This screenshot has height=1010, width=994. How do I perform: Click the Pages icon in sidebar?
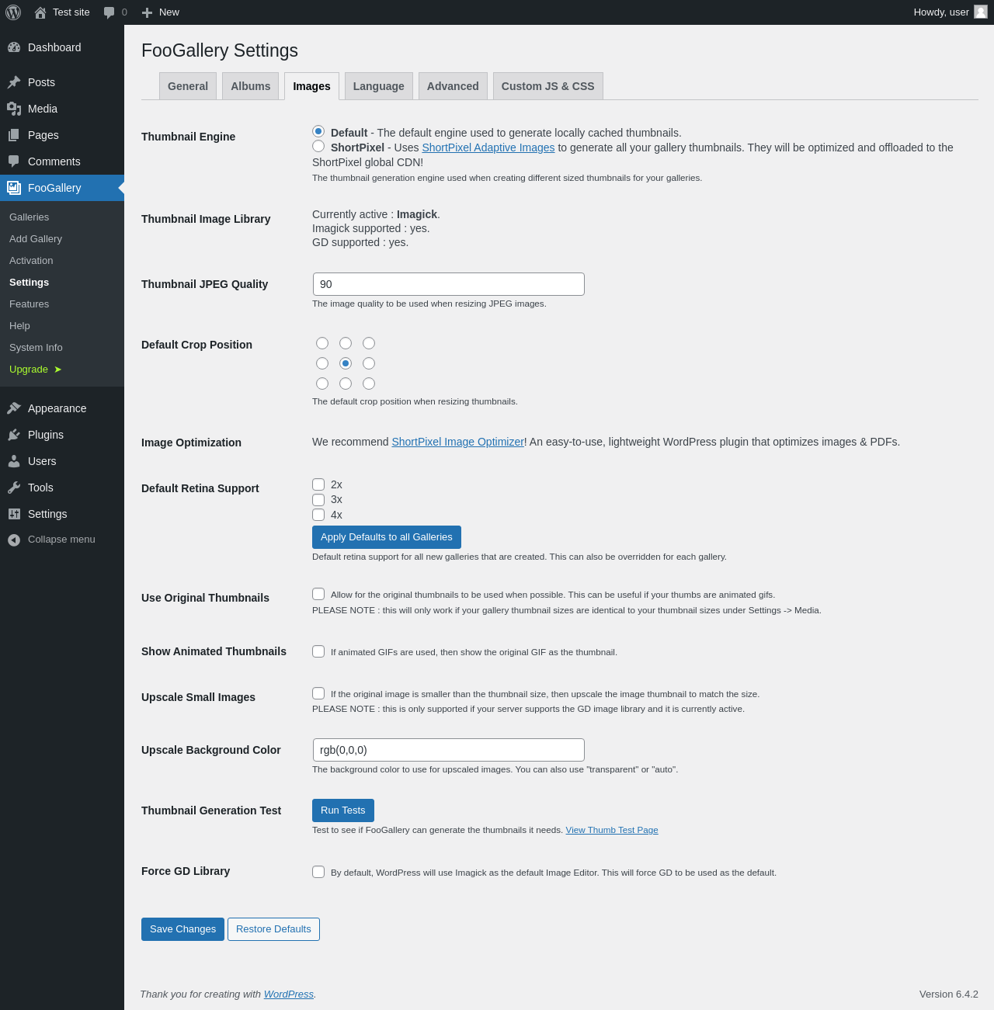click(x=14, y=135)
